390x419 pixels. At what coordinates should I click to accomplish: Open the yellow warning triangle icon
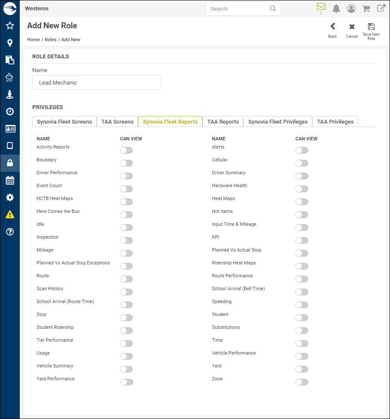pyautogui.click(x=10, y=215)
